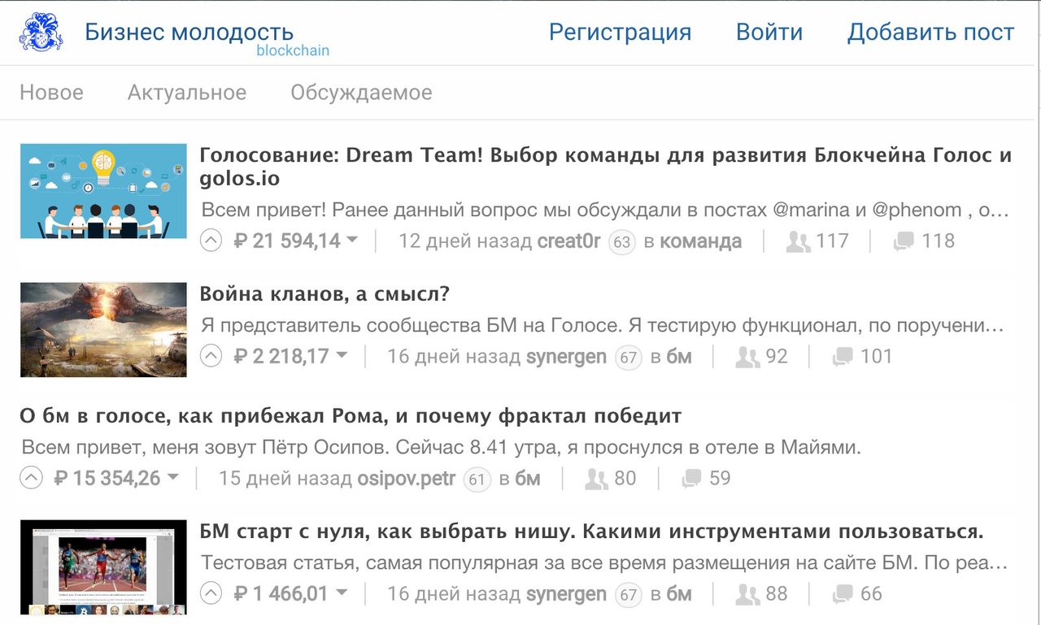This screenshot has width=1041, height=625.
Task: Open the Бизнес молодость crest logo
Action: click(x=41, y=33)
